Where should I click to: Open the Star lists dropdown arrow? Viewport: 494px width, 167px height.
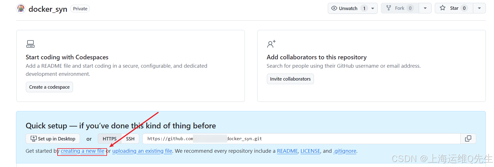click(x=479, y=8)
